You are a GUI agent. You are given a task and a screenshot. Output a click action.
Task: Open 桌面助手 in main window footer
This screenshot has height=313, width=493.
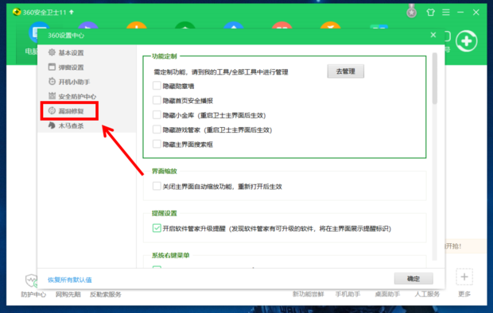(387, 294)
